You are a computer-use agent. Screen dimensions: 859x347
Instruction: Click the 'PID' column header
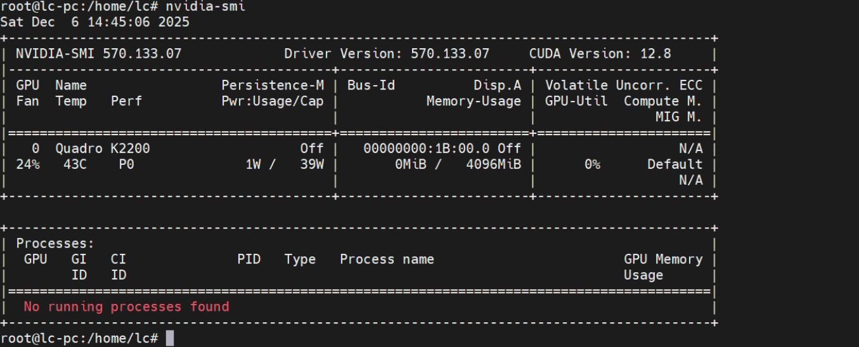point(249,259)
